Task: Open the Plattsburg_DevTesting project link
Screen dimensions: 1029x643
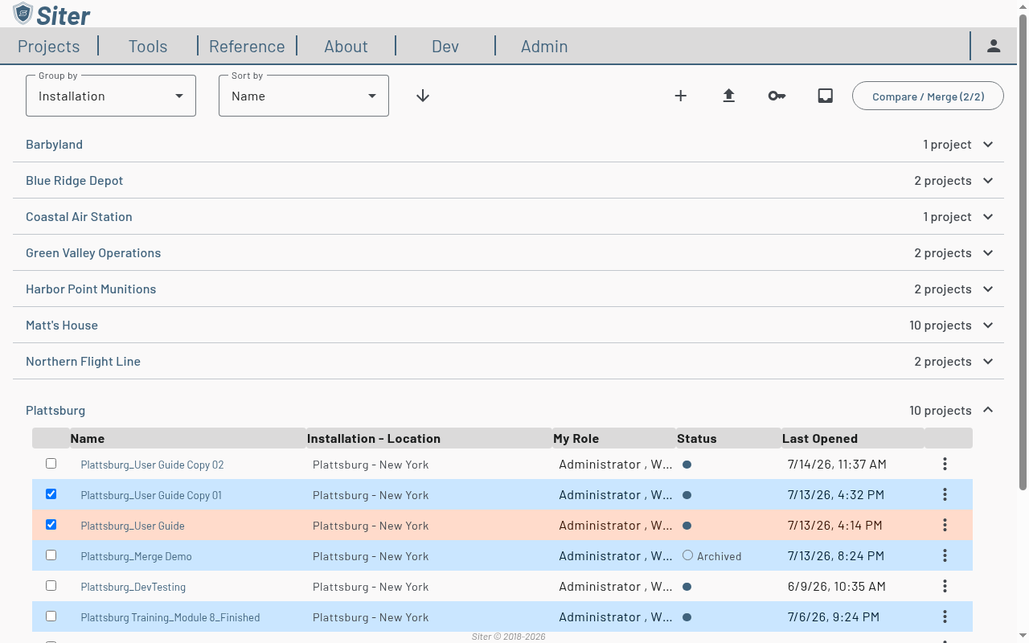Action: [x=133, y=587]
